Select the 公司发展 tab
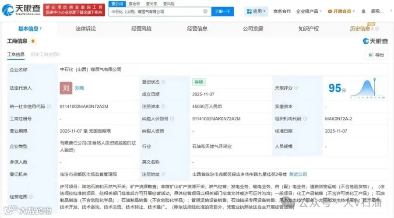Viewport: 394px width, 218px height. coord(253,28)
